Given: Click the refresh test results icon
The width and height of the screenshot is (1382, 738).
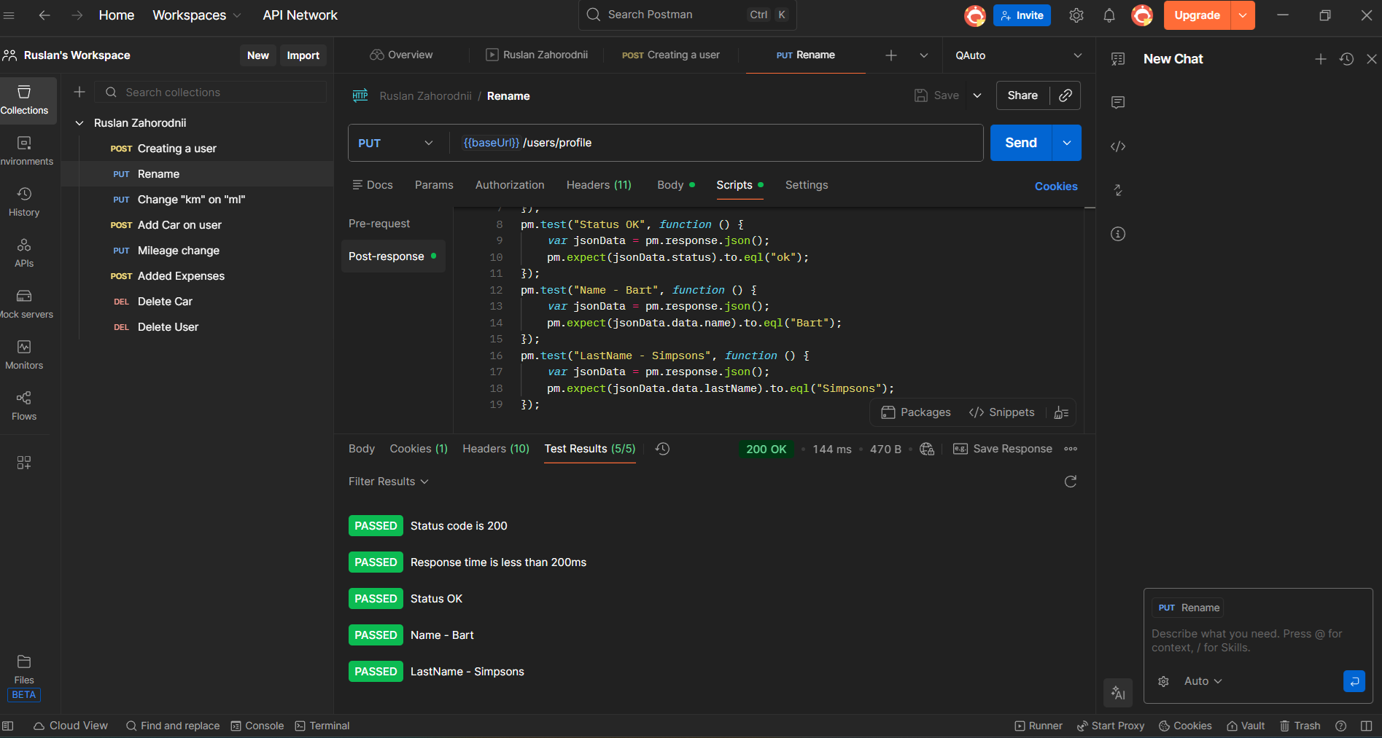Looking at the screenshot, I should [1070, 482].
